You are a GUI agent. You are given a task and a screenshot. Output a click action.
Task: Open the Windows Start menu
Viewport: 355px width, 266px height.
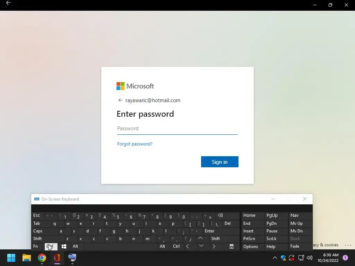tap(11, 258)
